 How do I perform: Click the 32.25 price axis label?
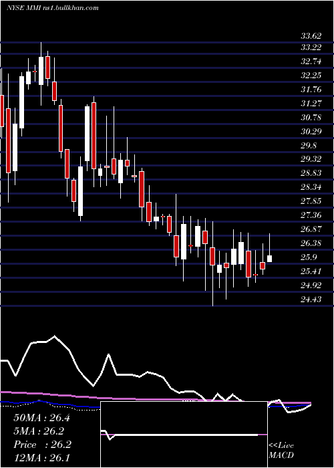point(311,75)
